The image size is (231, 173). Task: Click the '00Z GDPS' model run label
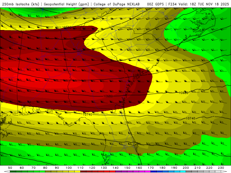click(155, 4)
